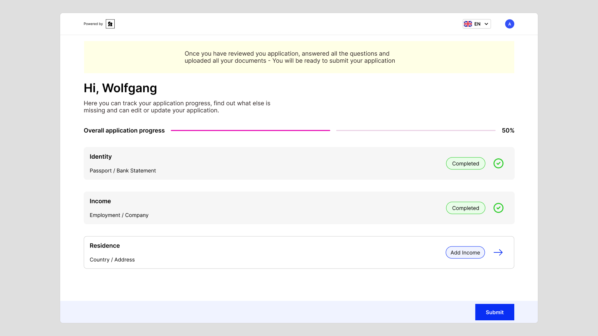The image size is (598, 336).
Task: Click the yellow notice banner text
Action: pos(290,57)
